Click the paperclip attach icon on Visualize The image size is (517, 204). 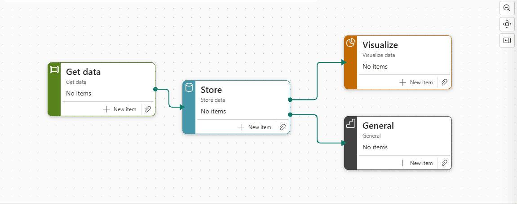pyautogui.click(x=445, y=82)
